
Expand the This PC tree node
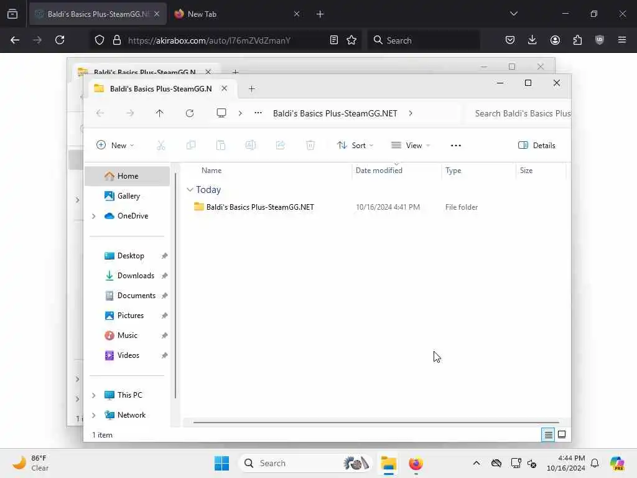[x=94, y=395]
